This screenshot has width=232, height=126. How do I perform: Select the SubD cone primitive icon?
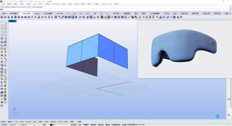[x=9, y=17]
